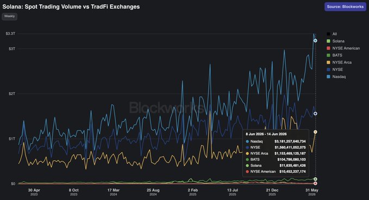The height and width of the screenshot is (200, 369).
Task: Click Solana value $11,635,481,426 in tooltip
Action: pyautogui.click(x=292, y=166)
